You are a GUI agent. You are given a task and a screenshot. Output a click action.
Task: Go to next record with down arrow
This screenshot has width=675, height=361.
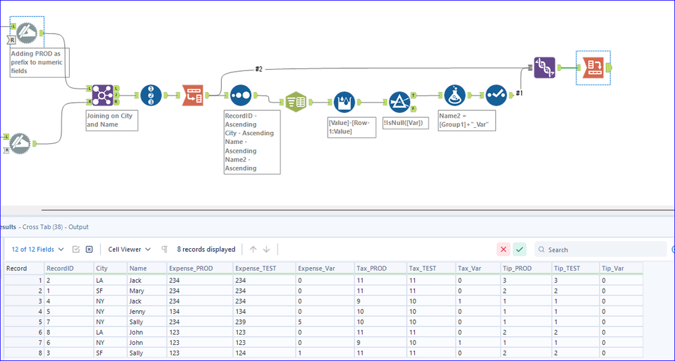click(266, 249)
